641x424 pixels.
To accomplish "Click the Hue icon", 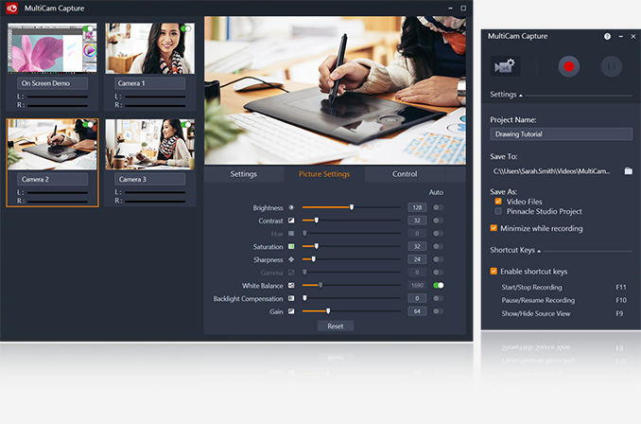I will coord(291,233).
